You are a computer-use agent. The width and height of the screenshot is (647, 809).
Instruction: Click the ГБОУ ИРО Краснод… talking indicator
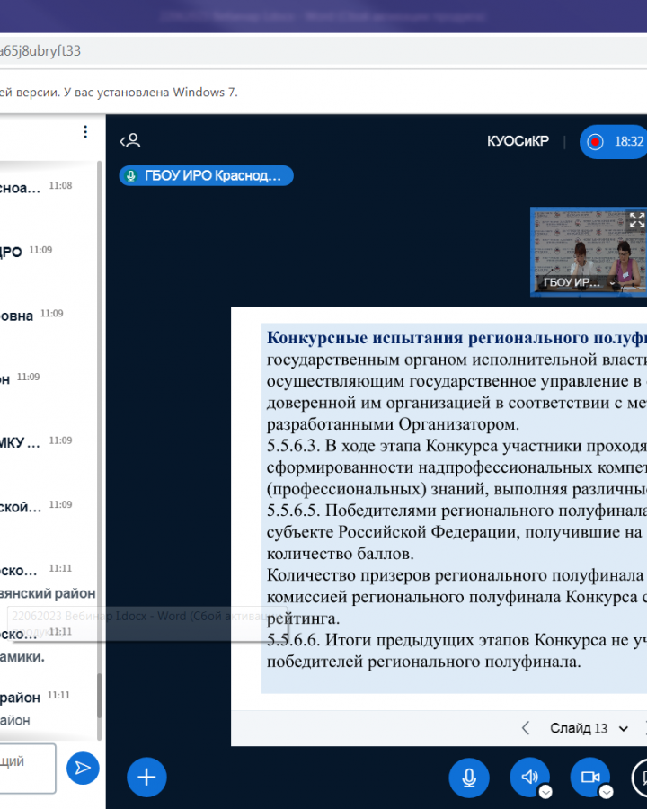point(206,175)
